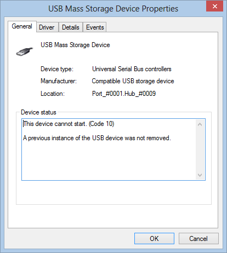Click the USB plug device icon
The height and width of the screenshot is (253, 227).
25,51
